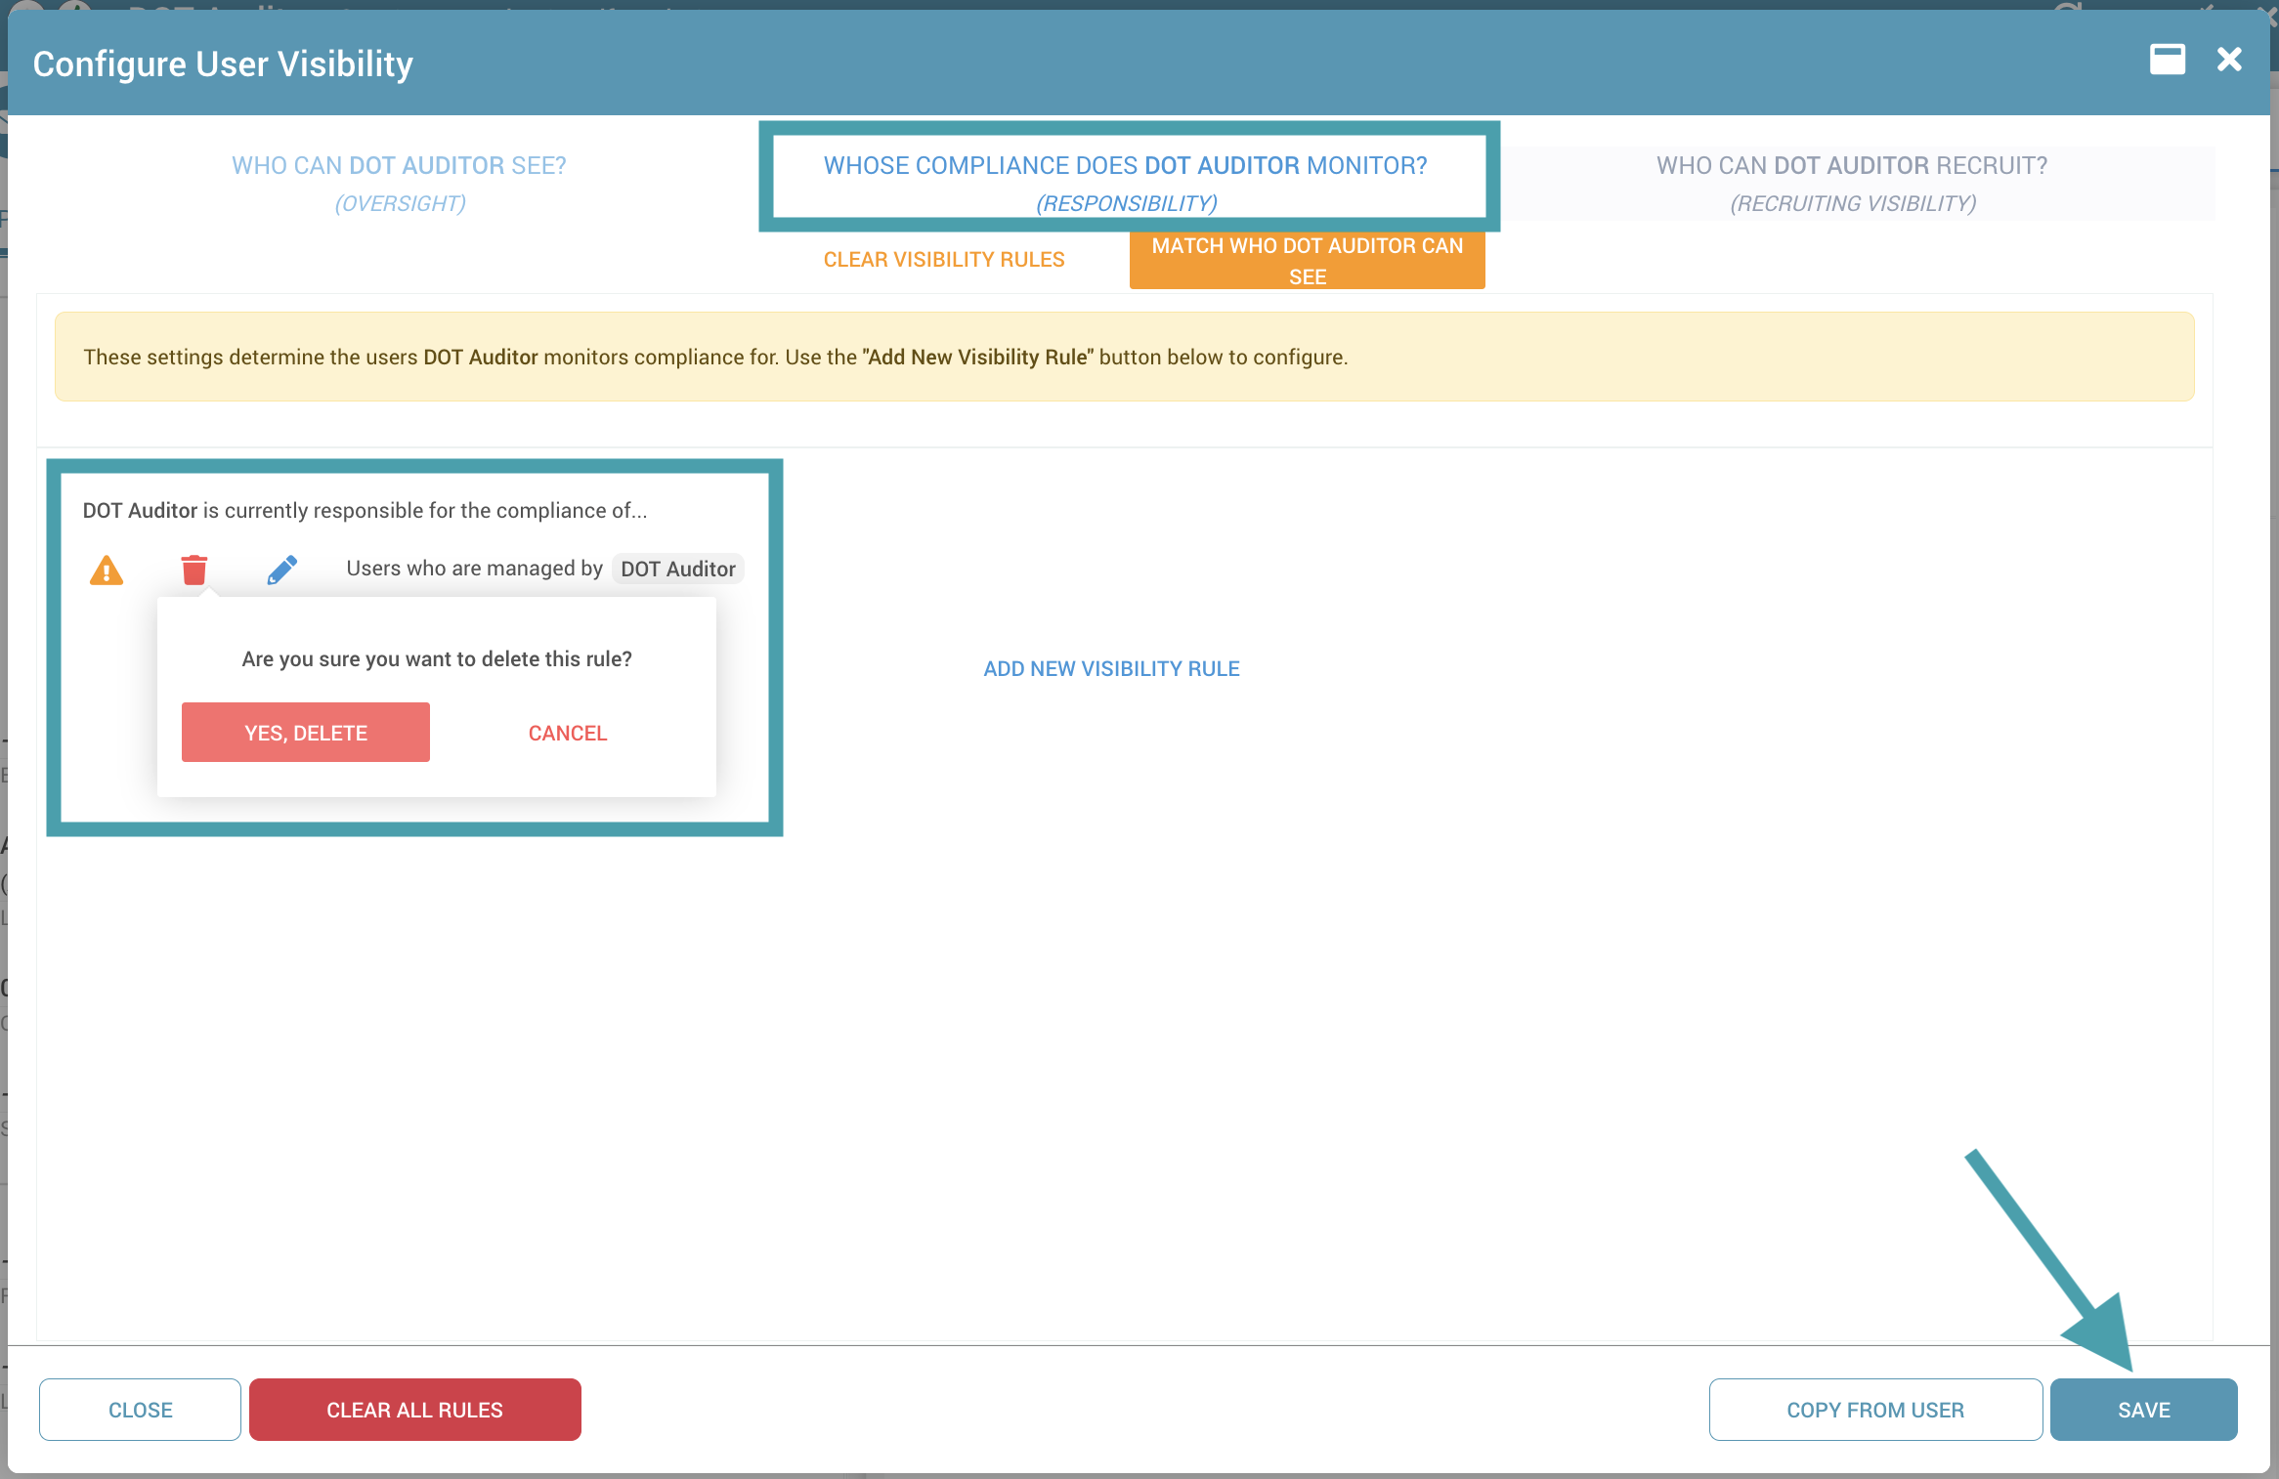Viewport: 2279px width, 1479px height.
Task: Cancel the delete rule confirmation
Action: pos(567,733)
